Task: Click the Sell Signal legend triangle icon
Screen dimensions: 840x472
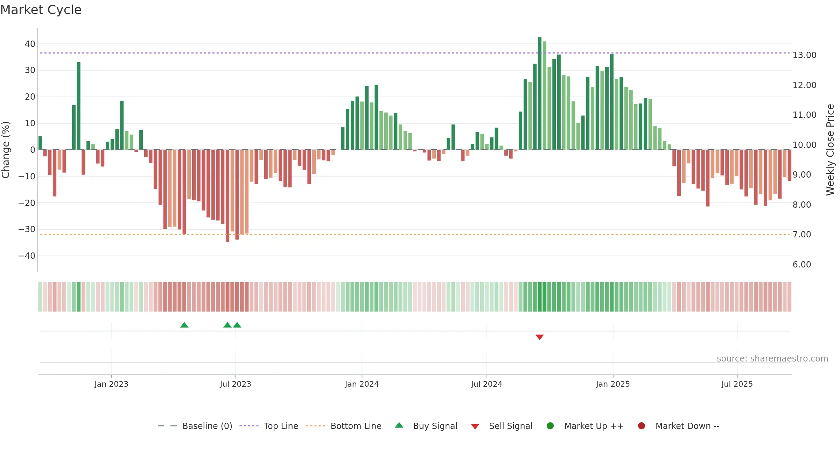Action: 475,427
